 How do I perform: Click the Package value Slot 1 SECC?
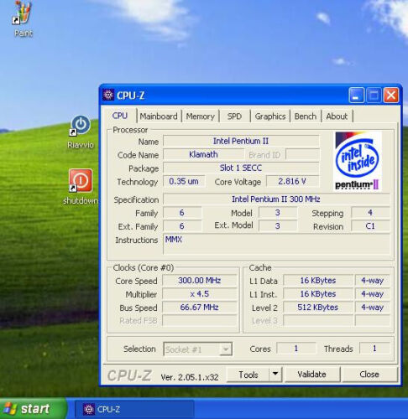(241, 168)
